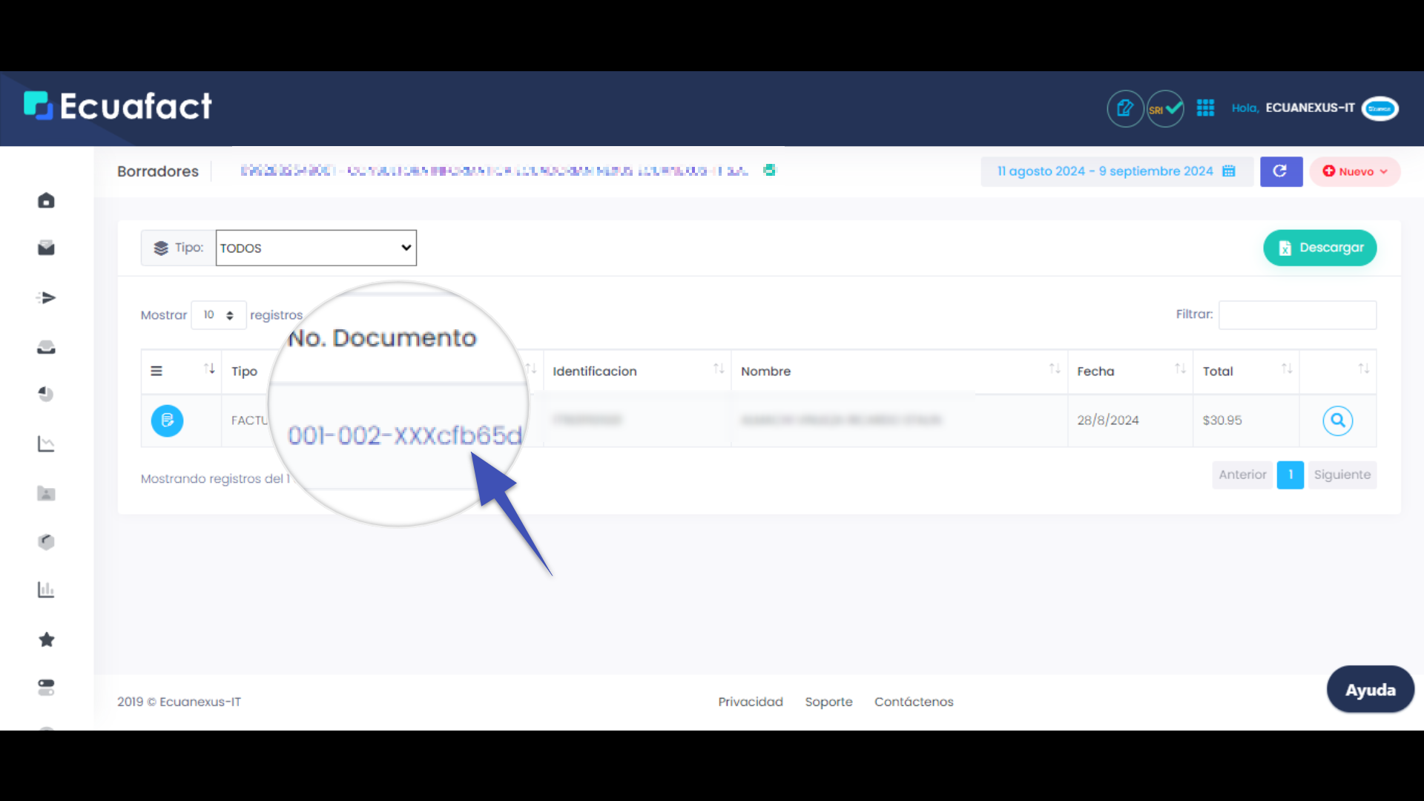Click the blue draft document row icon
The image size is (1424, 801).
(167, 421)
